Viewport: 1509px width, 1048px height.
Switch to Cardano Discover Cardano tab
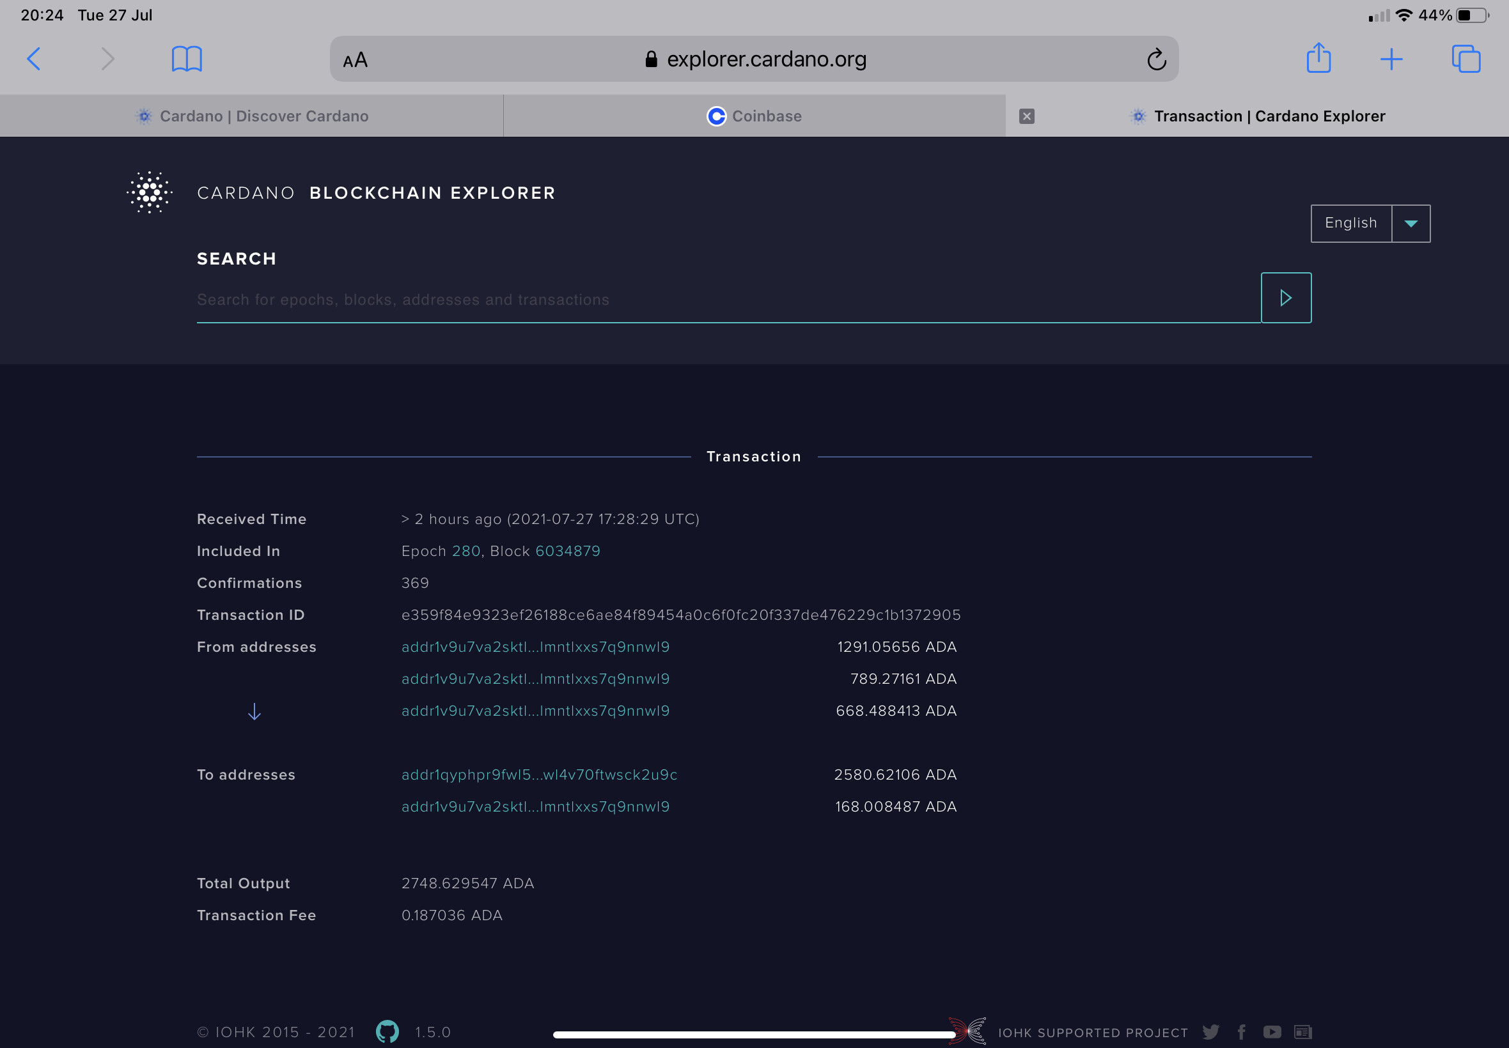pyautogui.click(x=252, y=116)
